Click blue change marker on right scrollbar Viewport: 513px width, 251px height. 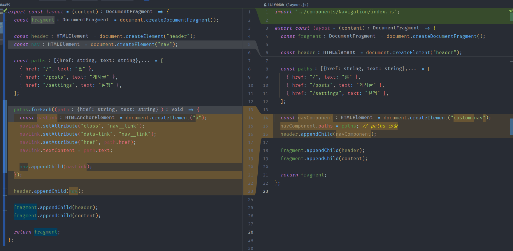click(511, 126)
